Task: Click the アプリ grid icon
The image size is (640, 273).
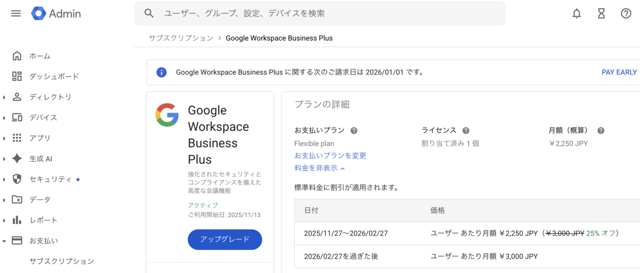Action: [x=17, y=138]
